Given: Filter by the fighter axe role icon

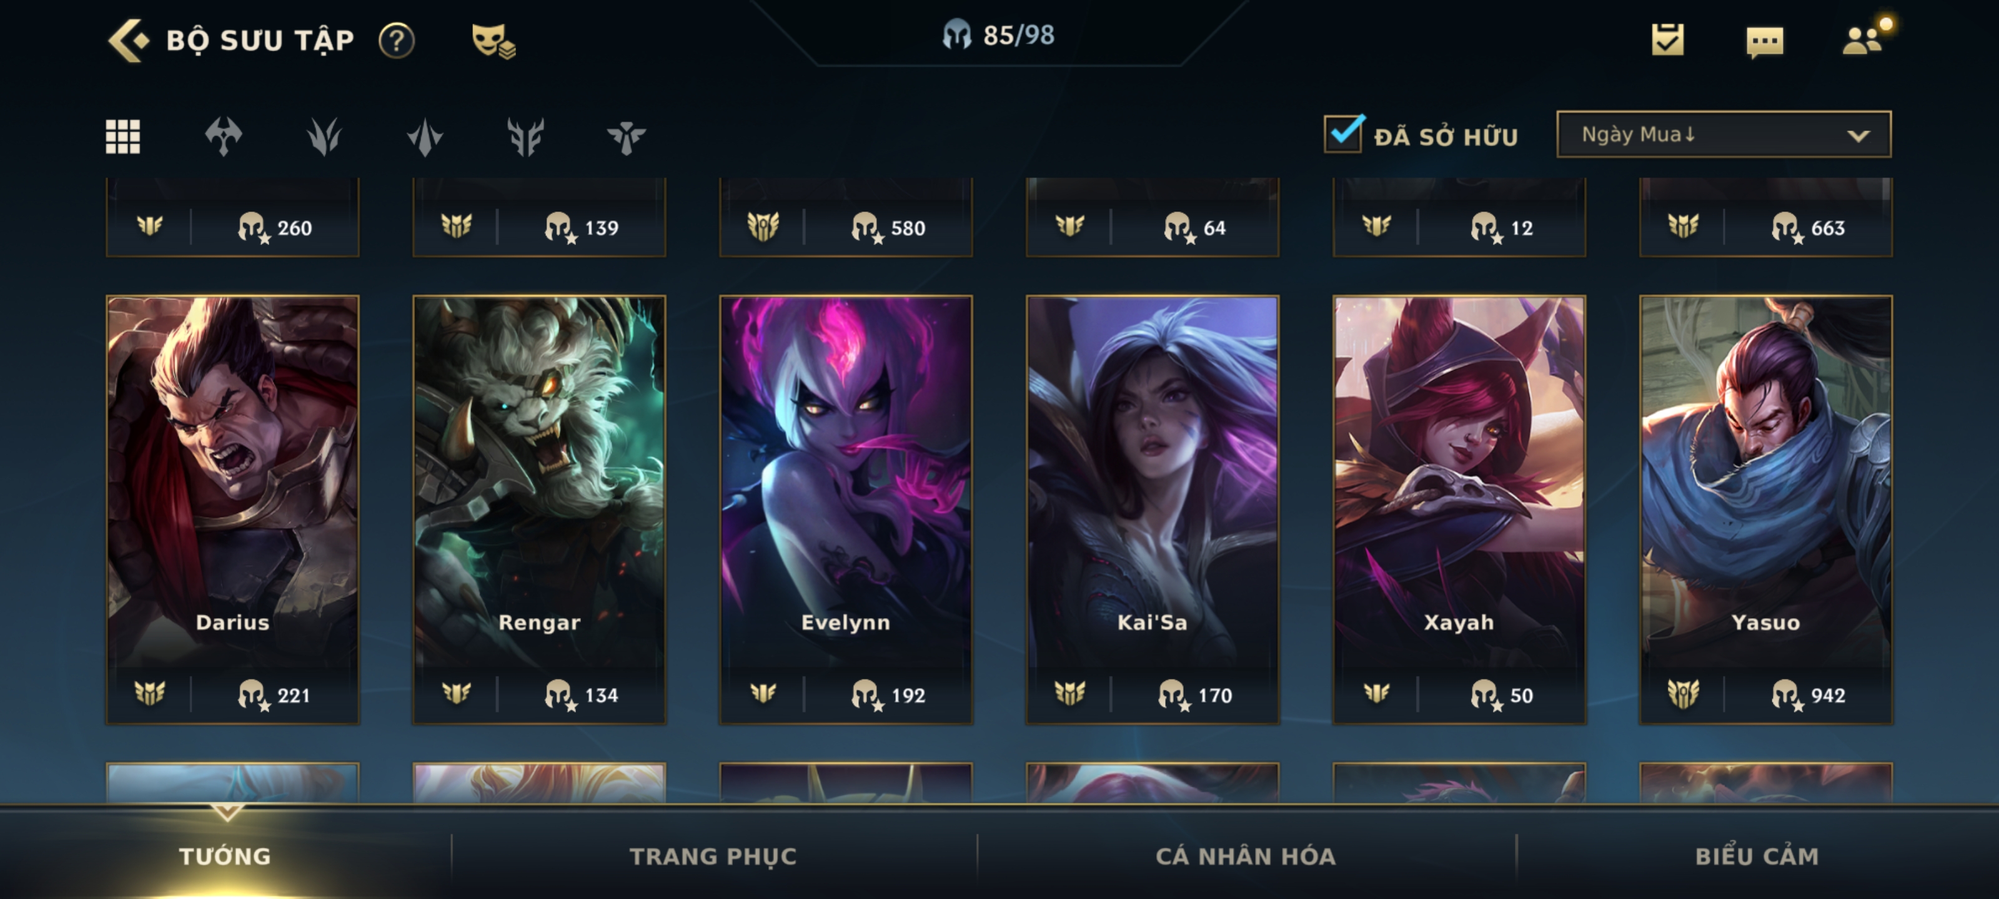Looking at the screenshot, I should [224, 137].
